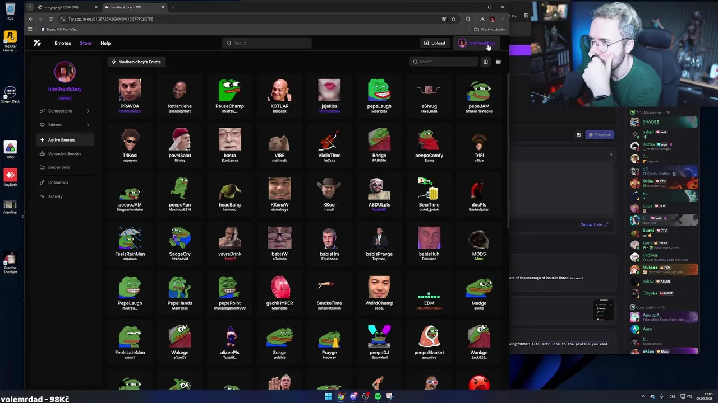
Task: Open the PRAVDA emote
Action: [x=130, y=96]
